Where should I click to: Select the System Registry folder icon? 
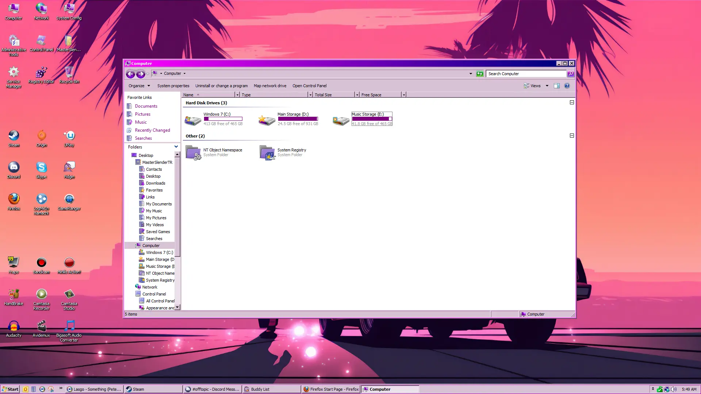[267, 152]
